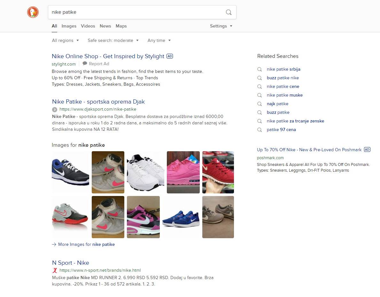Search for 'nike patike cene' related query
Image resolution: width=380 pixels, height=297 pixels.
[283, 86]
